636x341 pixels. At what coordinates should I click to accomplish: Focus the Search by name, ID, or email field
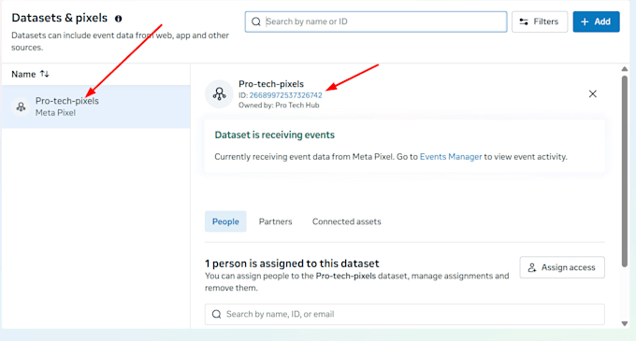404,314
